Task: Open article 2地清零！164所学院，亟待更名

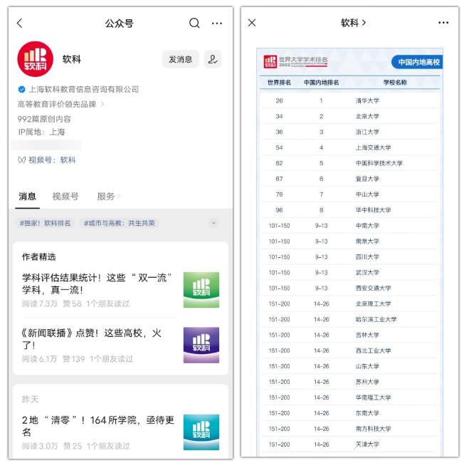Action: (98, 426)
